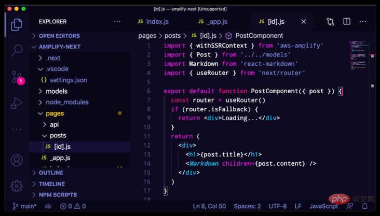This screenshot has height=216, width=380.
Task: Open Source Control with pending change badge
Action: point(17,78)
